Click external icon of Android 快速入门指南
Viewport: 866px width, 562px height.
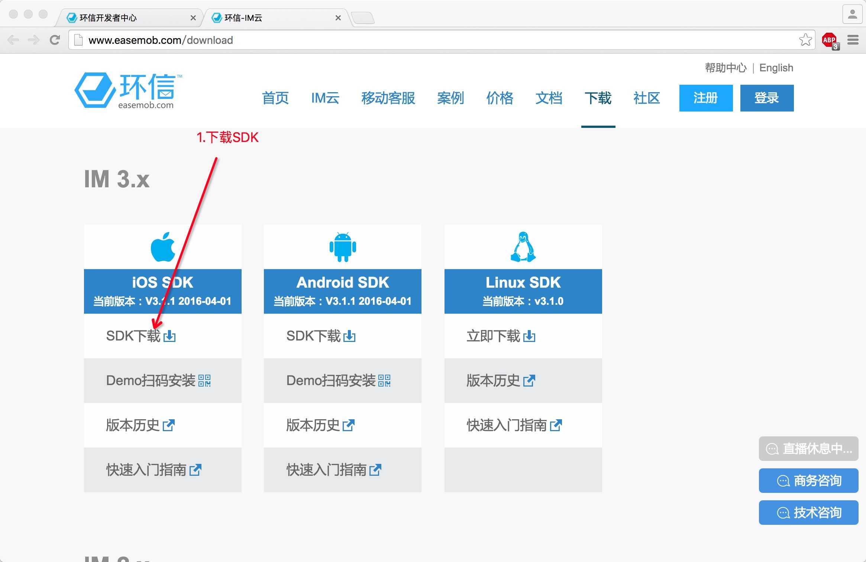pos(375,470)
